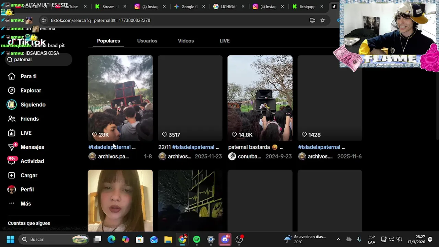Open the Para ti home icon
The height and width of the screenshot is (247, 439).
12,76
